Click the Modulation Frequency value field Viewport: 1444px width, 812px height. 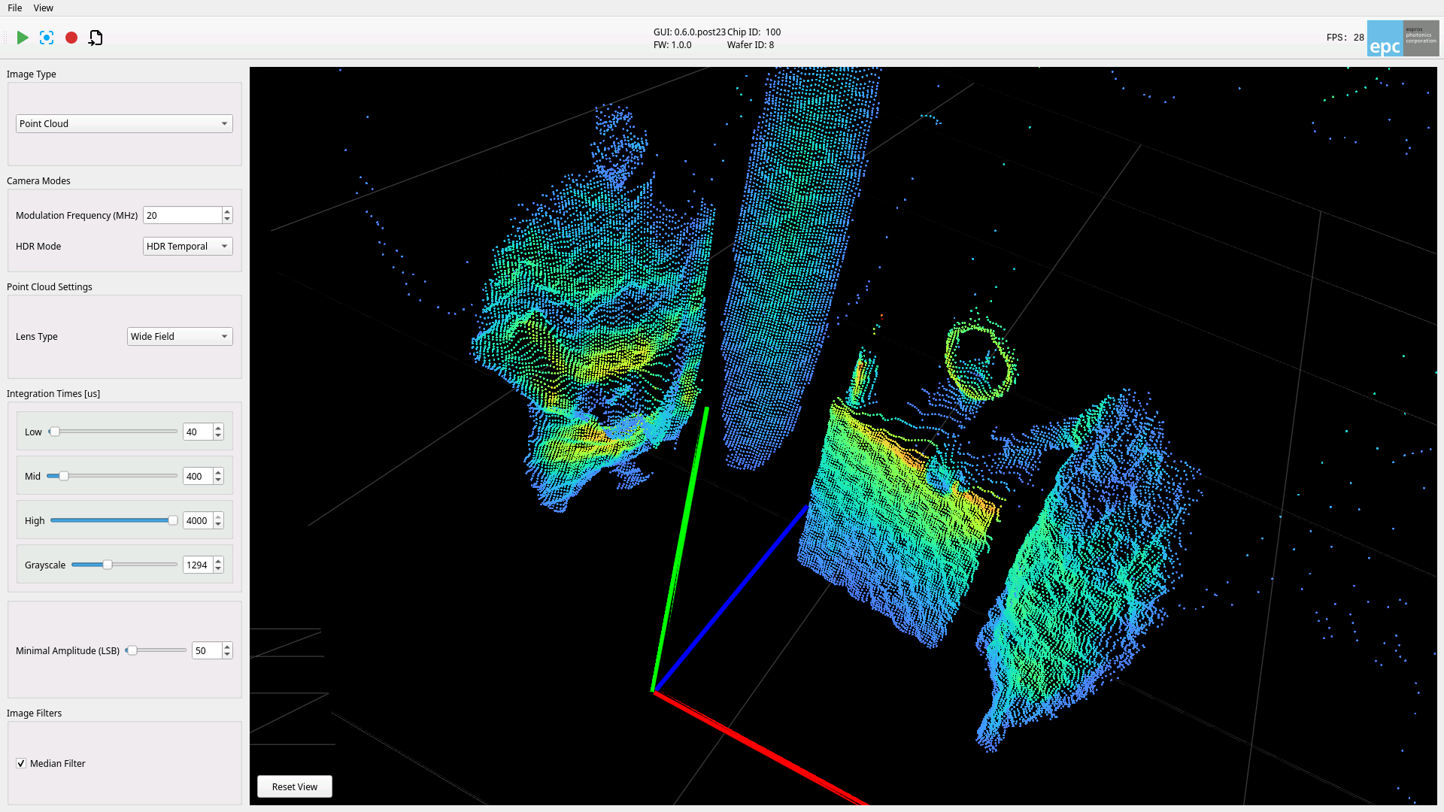tap(183, 215)
